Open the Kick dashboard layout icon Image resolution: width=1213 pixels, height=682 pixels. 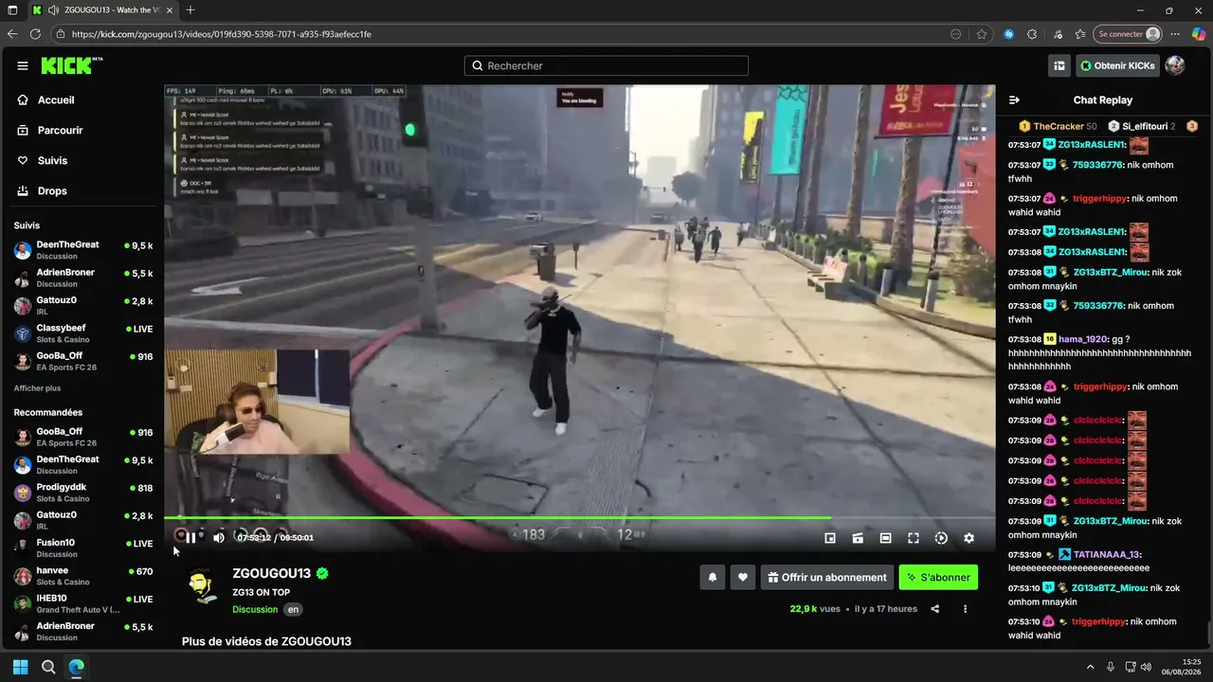[1059, 65]
